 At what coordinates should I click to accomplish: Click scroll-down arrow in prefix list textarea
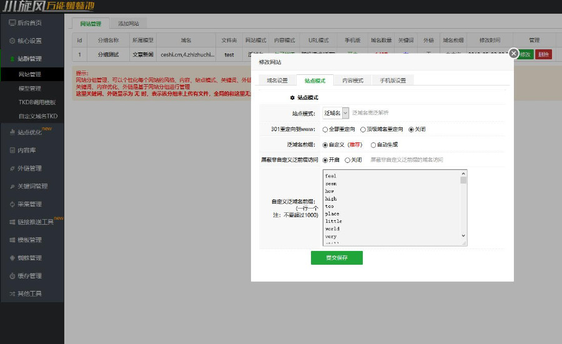(463, 236)
